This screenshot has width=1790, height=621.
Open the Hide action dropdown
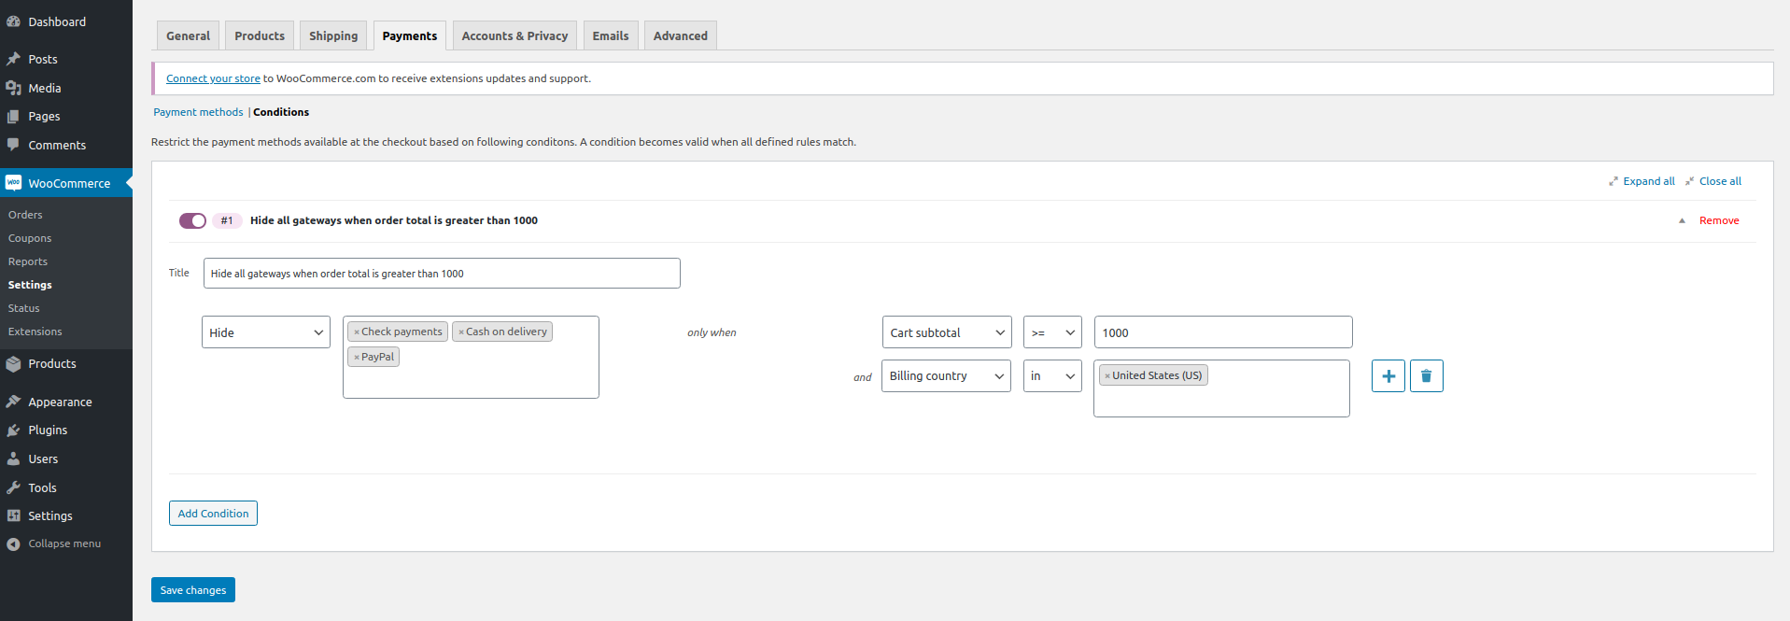pos(266,332)
